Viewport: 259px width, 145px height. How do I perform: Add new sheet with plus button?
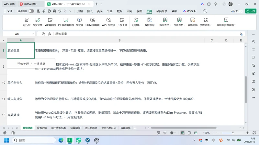tap(135, 128)
